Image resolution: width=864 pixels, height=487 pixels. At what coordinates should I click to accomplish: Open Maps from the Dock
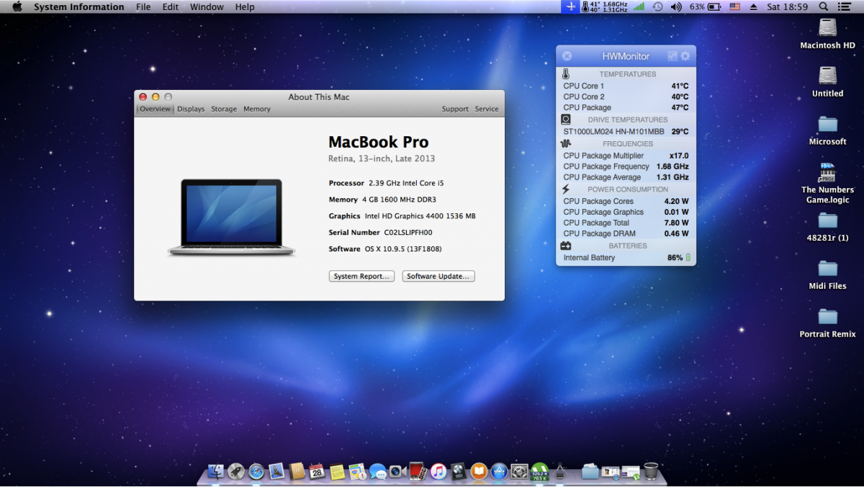pos(357,471)
